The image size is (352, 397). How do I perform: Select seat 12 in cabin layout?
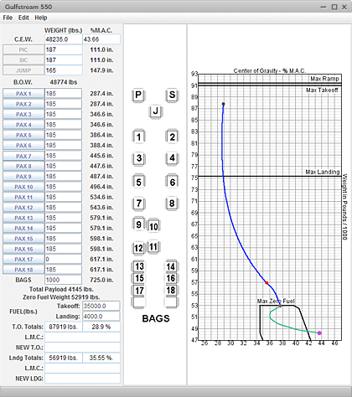[x=138, y=249]
